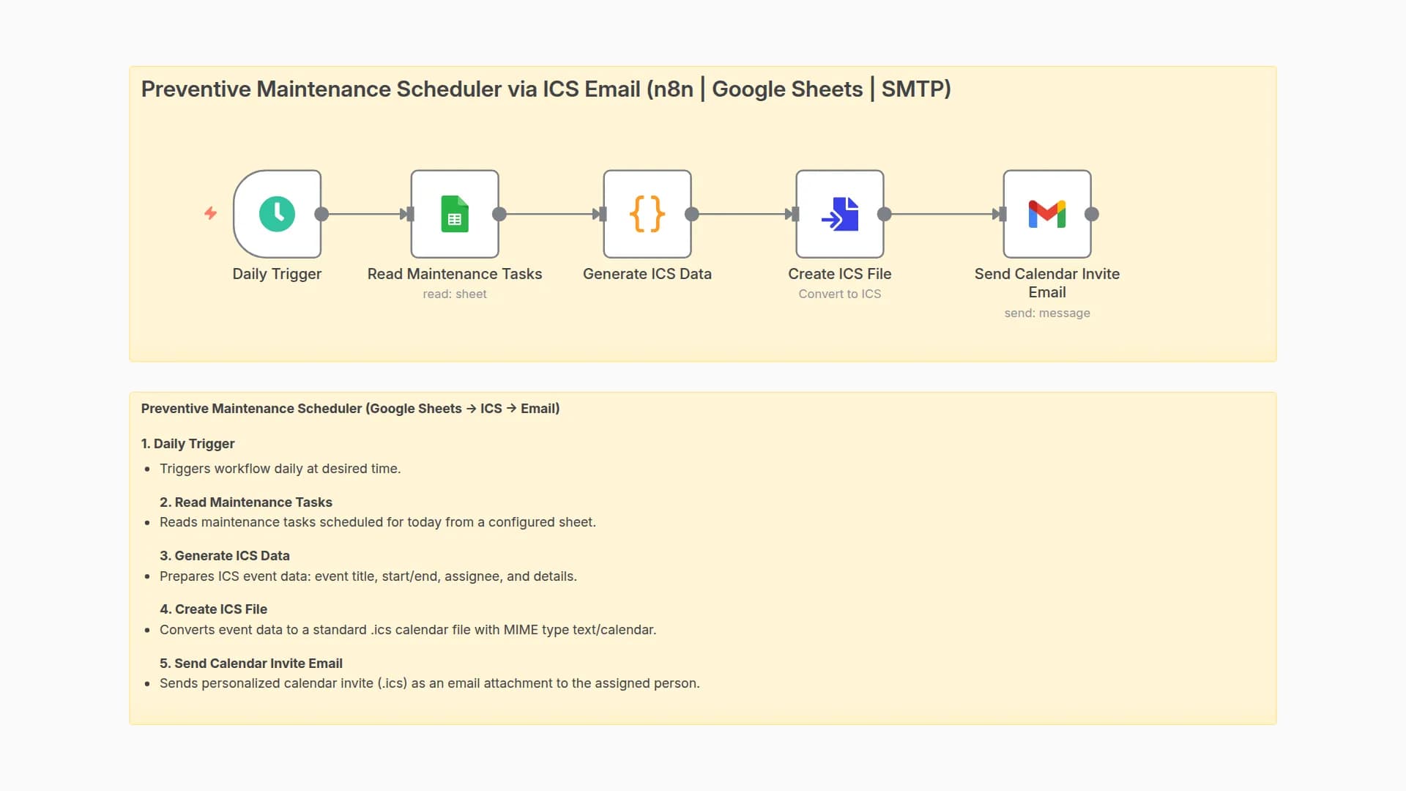This screenshot has width=1406, height=791.
Task: Click Create ICS File input connector
Action: [795, 214]
